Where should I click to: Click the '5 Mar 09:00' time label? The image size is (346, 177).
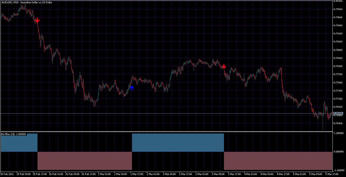(316, 174)
